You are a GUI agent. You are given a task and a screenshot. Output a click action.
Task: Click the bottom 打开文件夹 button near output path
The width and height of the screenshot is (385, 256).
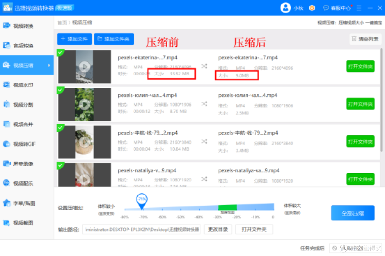tap(254, 229)
